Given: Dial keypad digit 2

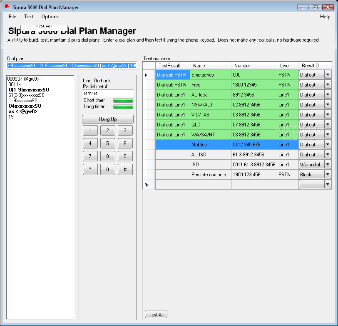Looking at the screenshot, I should click(x=107, y=130).
